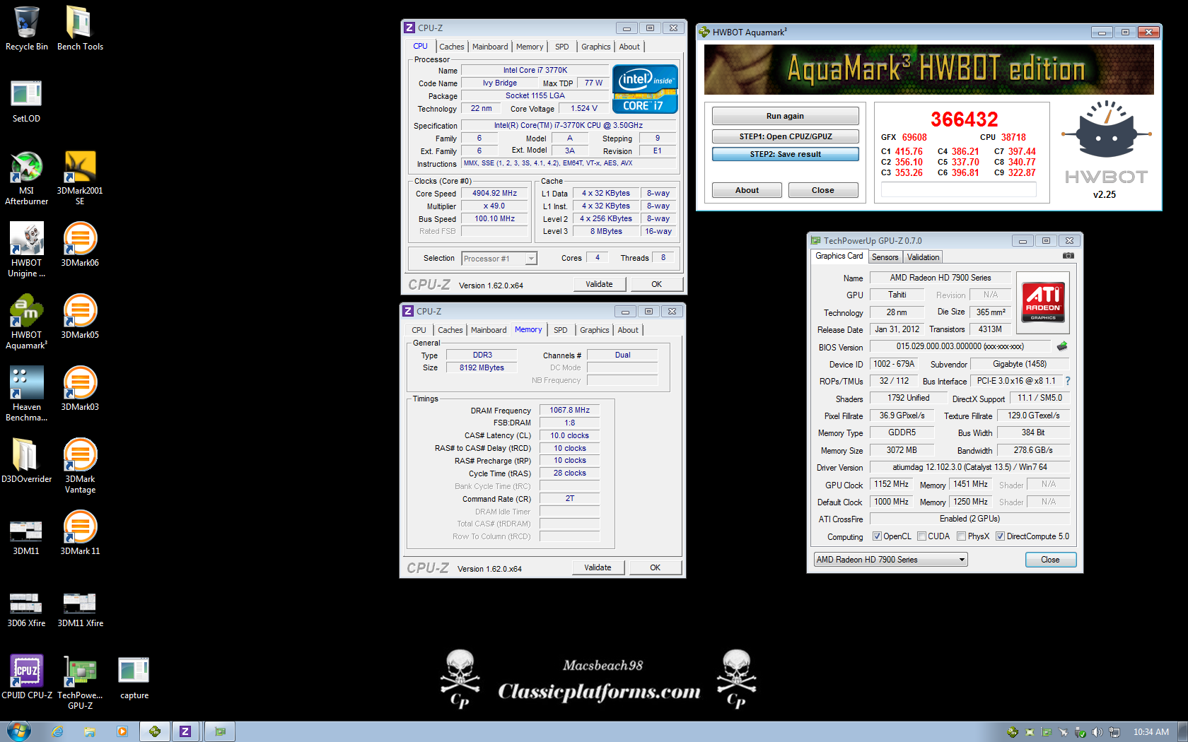Click Close button in GPU-Z
Image resolution: width=1188 pixels, height=742 pixels.
pos(1051,560)
